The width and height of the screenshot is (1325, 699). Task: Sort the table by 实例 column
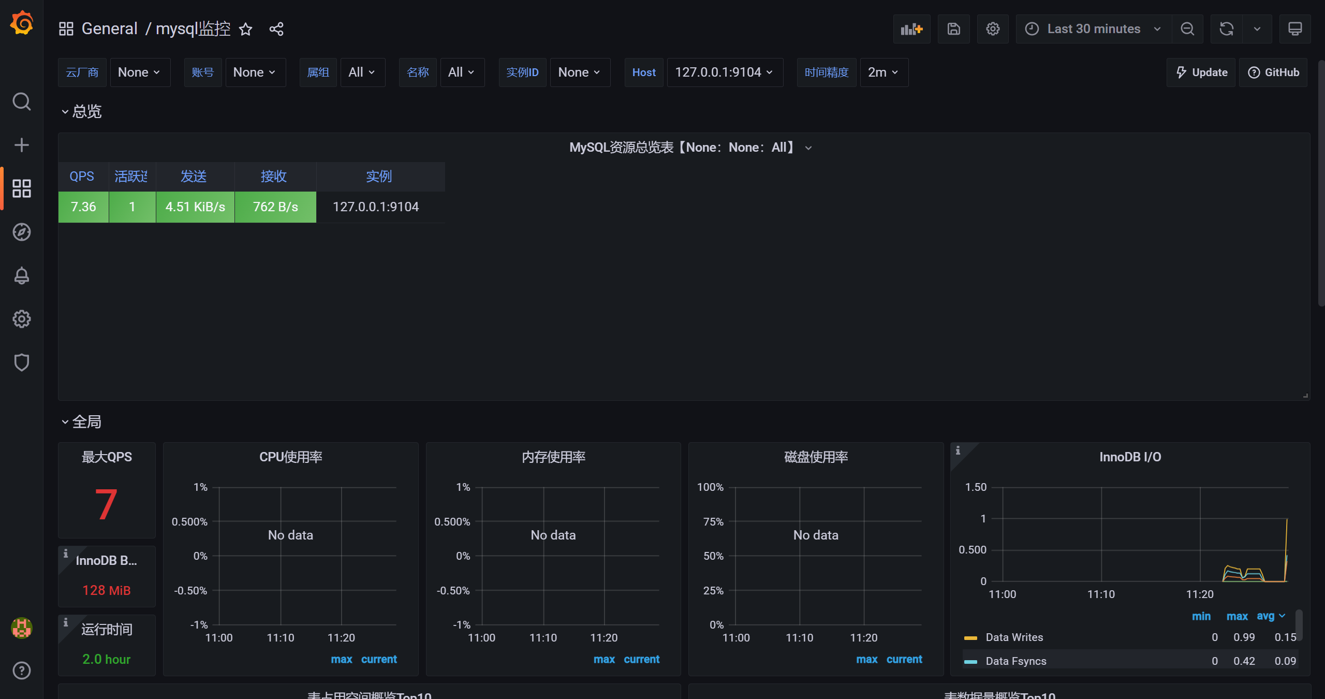coord(379,177)
